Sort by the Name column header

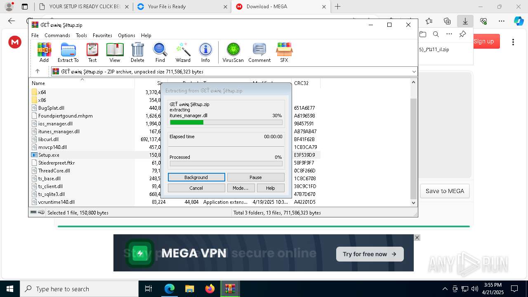click(x=82, y=83)
